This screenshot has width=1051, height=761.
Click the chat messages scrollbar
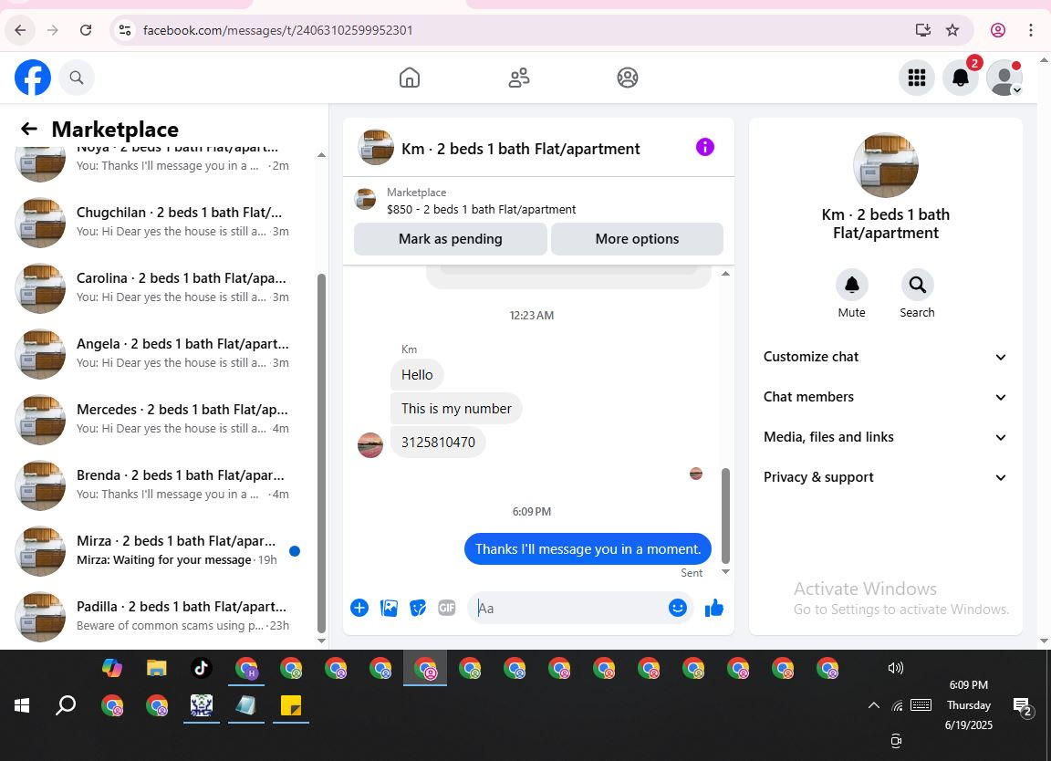(x=725, y=515)
